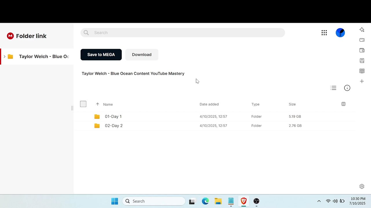Open the Brave Wallet sidebar icon
The image size is (371, 208).
(x=362, y=50)
